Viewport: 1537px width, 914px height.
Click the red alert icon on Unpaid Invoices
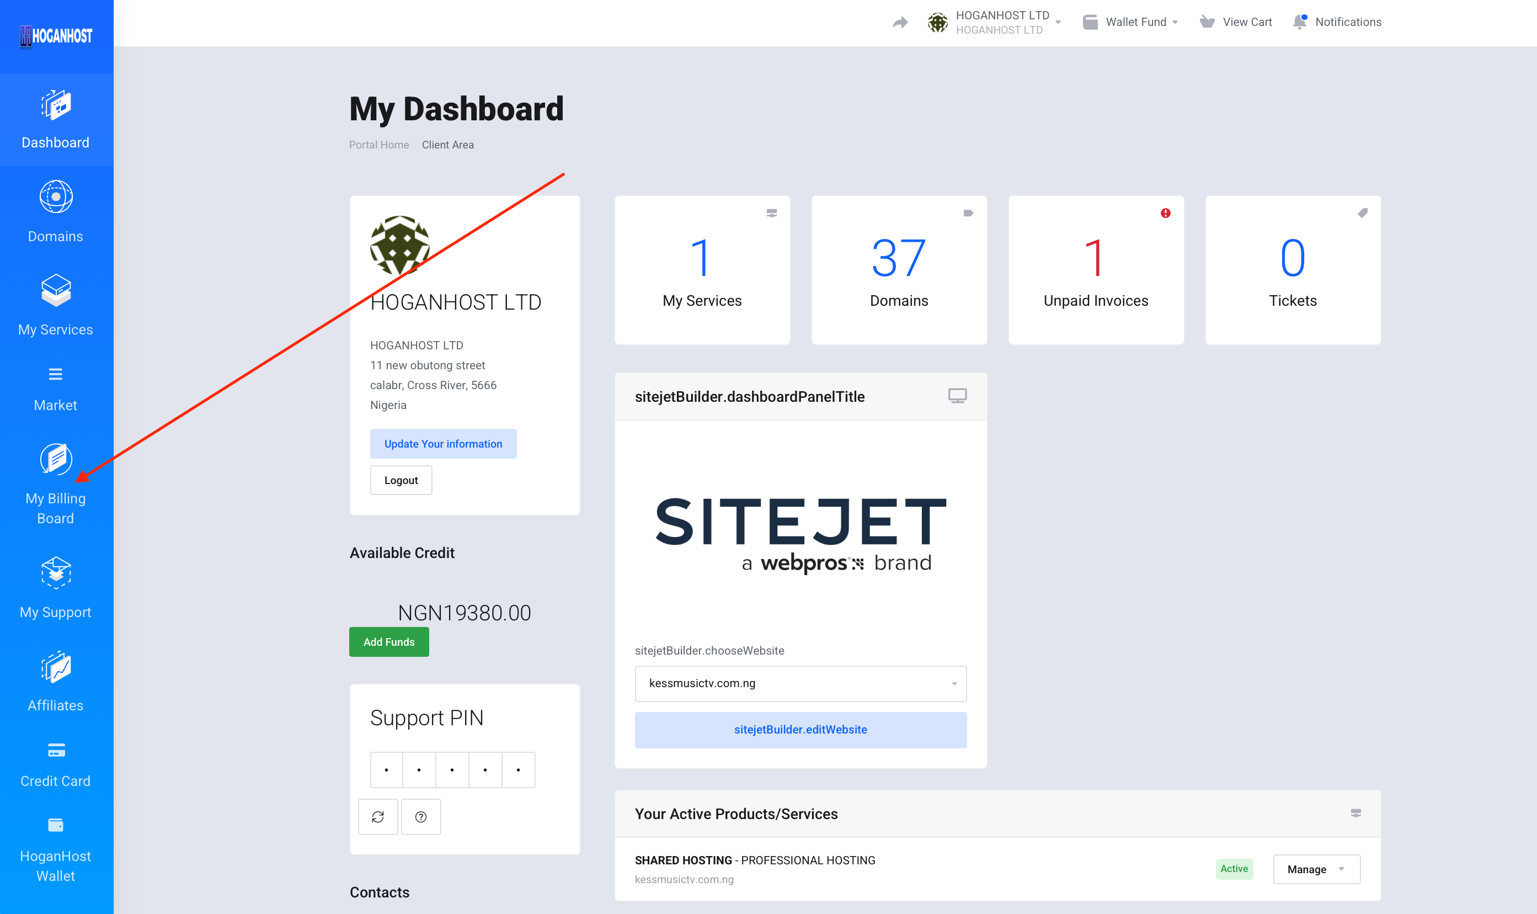click(x=1165, y=213)
